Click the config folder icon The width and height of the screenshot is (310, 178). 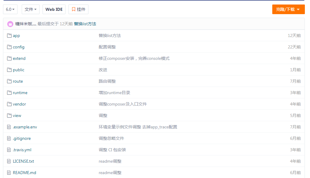pyautogui.click(x=9, y=47)
